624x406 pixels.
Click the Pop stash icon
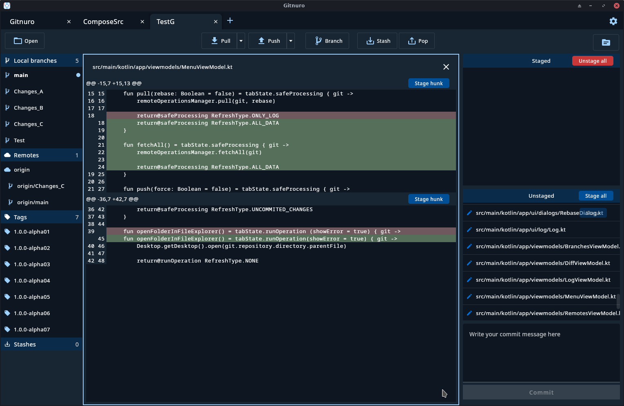[x=412, y=41]
